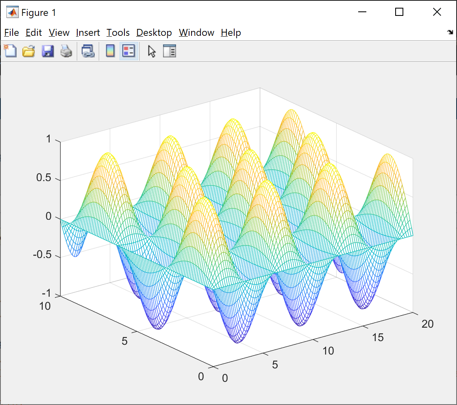Click the MATLAB logo in the title bar

click(x=12, y=12)
